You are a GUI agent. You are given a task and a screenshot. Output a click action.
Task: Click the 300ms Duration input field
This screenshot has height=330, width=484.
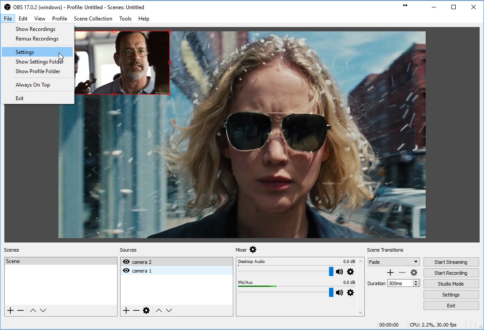400,283
